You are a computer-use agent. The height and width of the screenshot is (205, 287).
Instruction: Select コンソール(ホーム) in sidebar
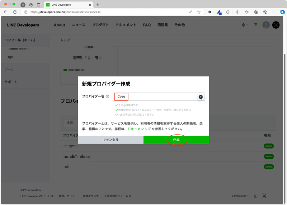pos(20,40)
